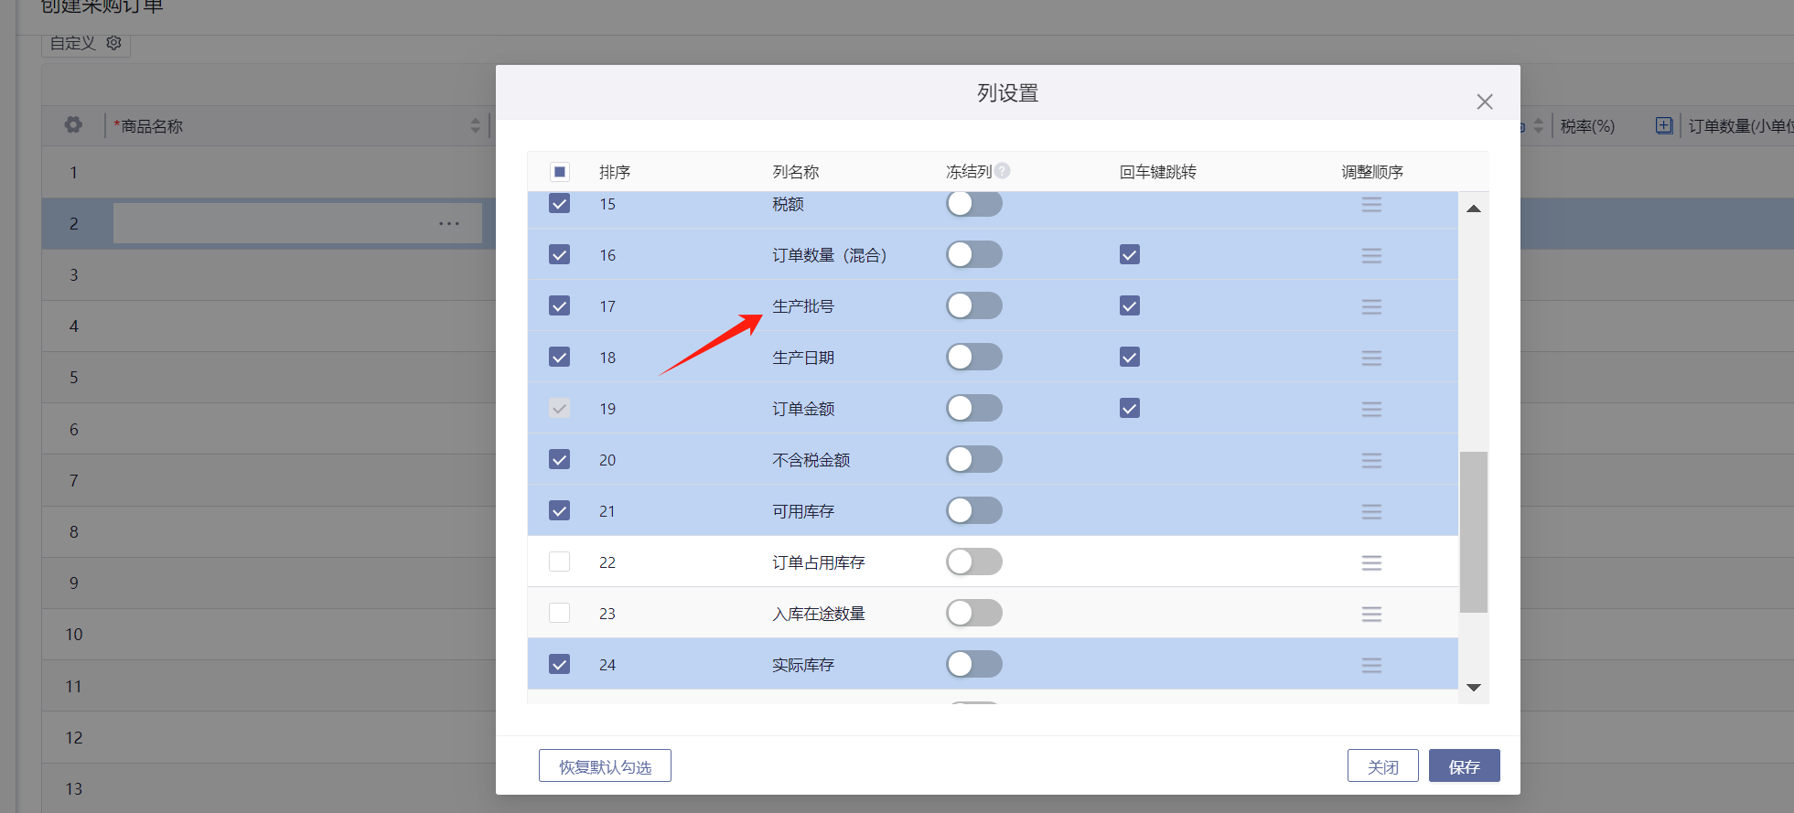The height and width of the screenshot is (813, 1794).
Task: Toggle 回车键跳转 for 生产批号
Action: pos(1130,305)
